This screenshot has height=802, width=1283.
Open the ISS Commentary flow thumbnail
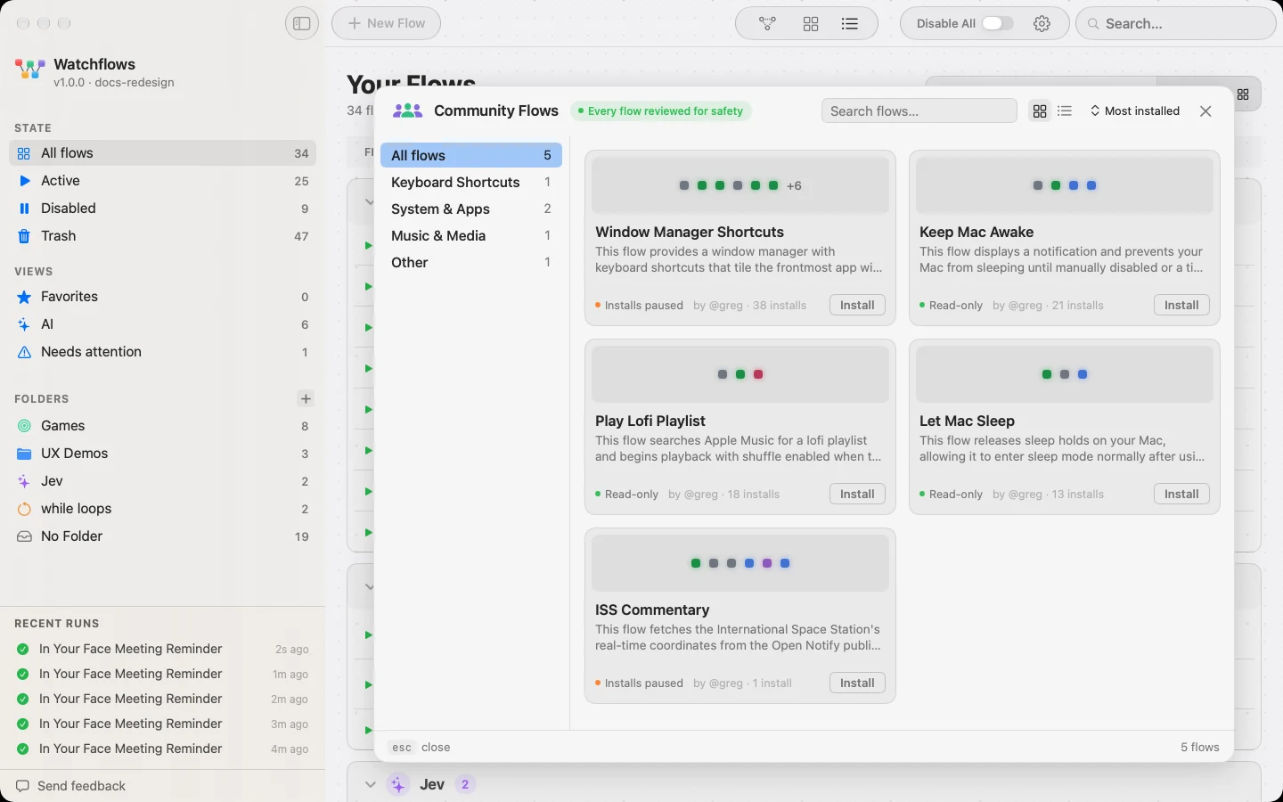tap(740, 563)
